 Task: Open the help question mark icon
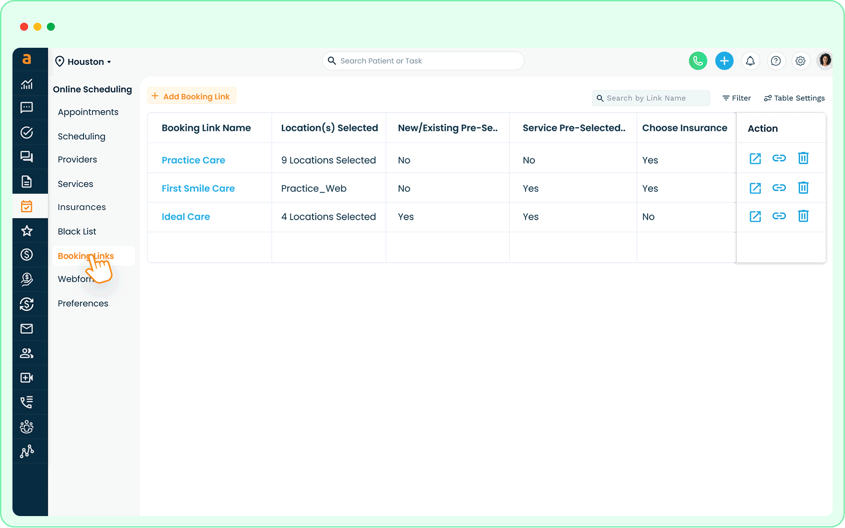click(x=775, y=61)
